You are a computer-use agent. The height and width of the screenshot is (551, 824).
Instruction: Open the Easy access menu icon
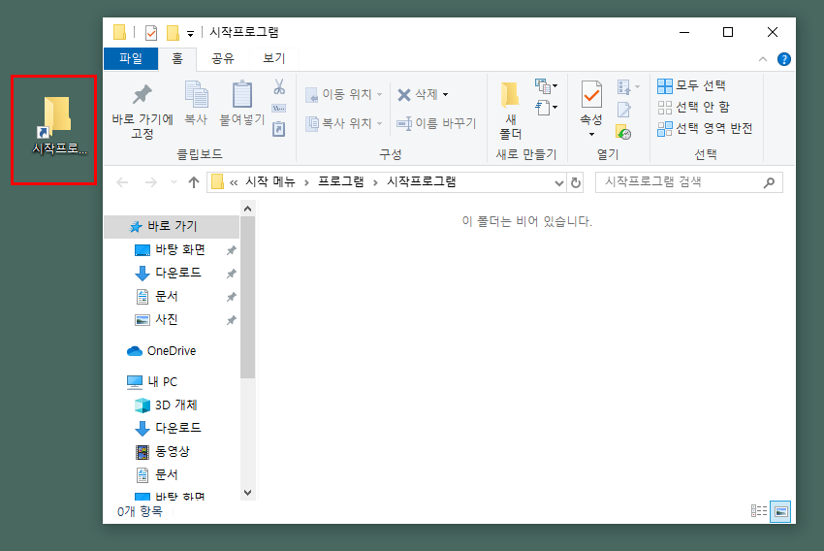(546, 108)
